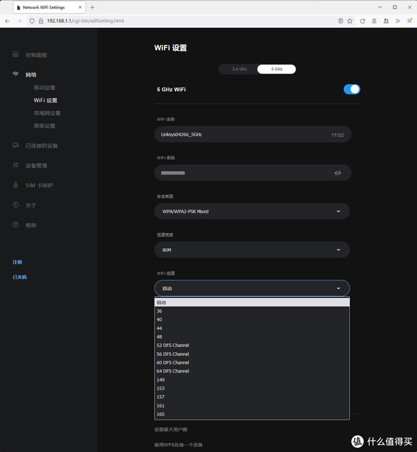Choose 52 DFS Channel from the list
The width and height of the screenshot is (417, 452).
[x=173, y=345]
